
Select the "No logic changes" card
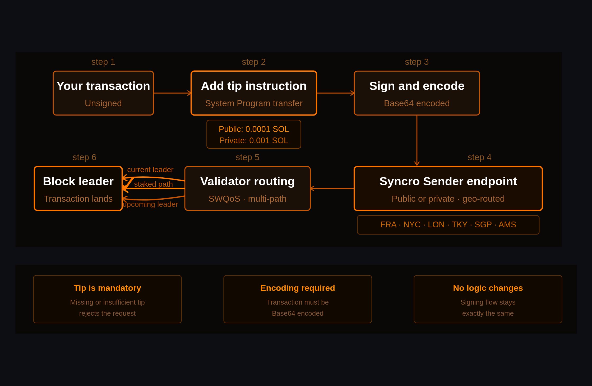point(488,299)
